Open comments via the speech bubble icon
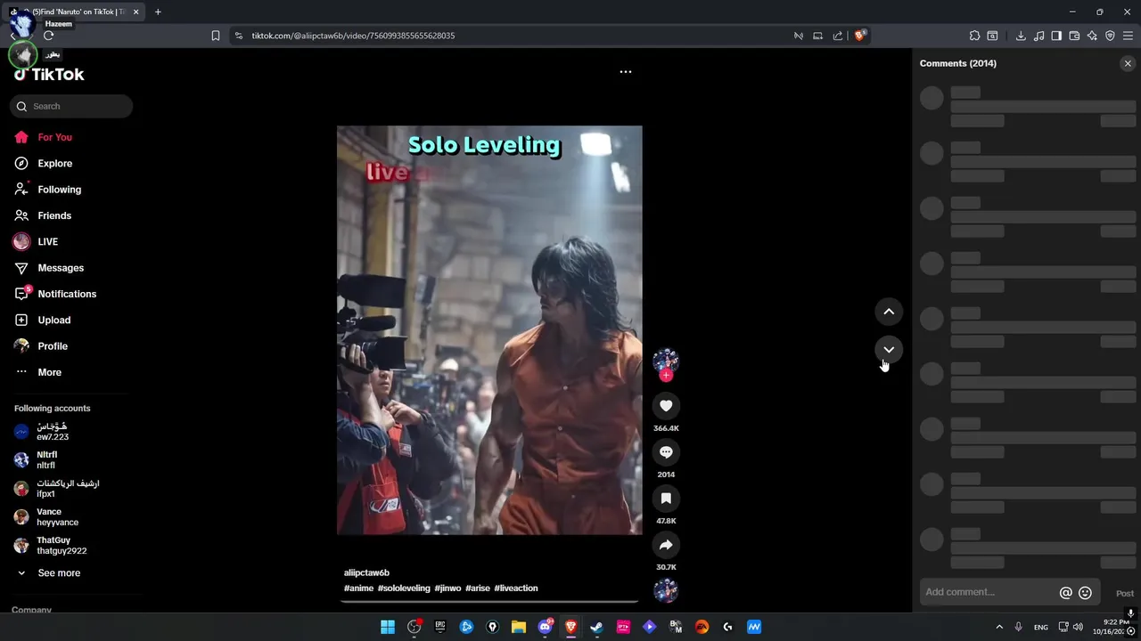 click(x=666, y=452)
